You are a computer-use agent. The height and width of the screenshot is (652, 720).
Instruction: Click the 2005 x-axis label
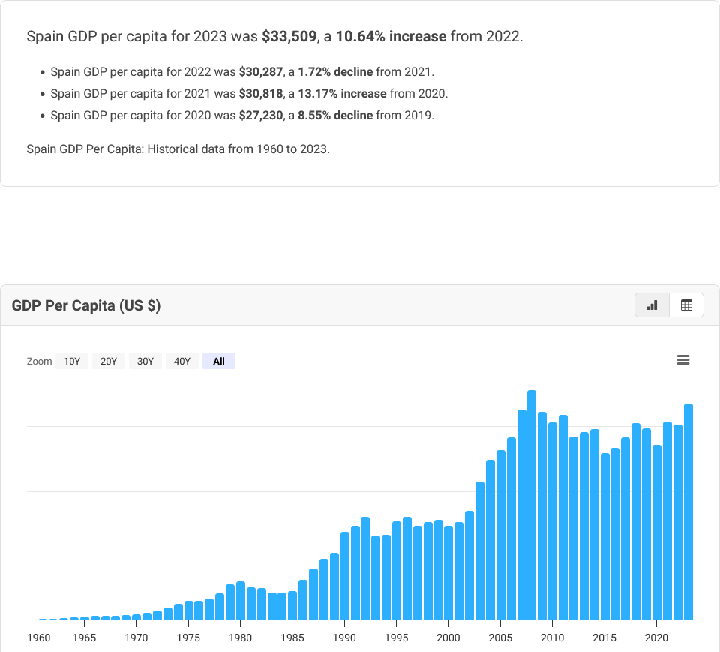pyautogui.click(x=500, y=638)
